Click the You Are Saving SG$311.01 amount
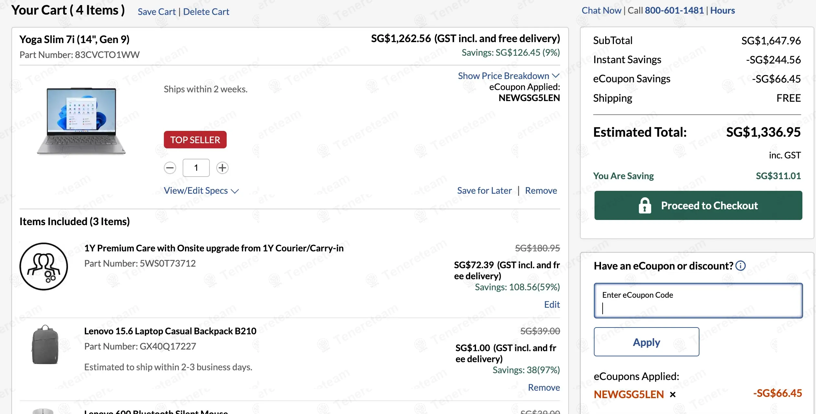This screenshot has height=414, width=816. pos(778,176)
